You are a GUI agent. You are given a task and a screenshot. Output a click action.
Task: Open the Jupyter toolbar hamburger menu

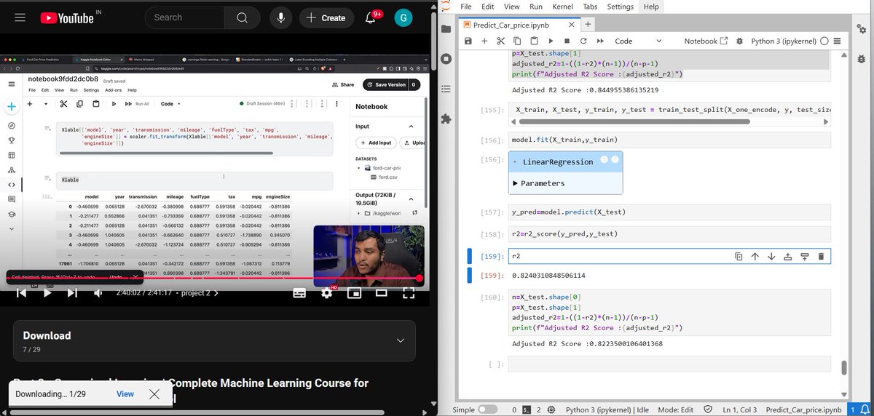[838, 41]
